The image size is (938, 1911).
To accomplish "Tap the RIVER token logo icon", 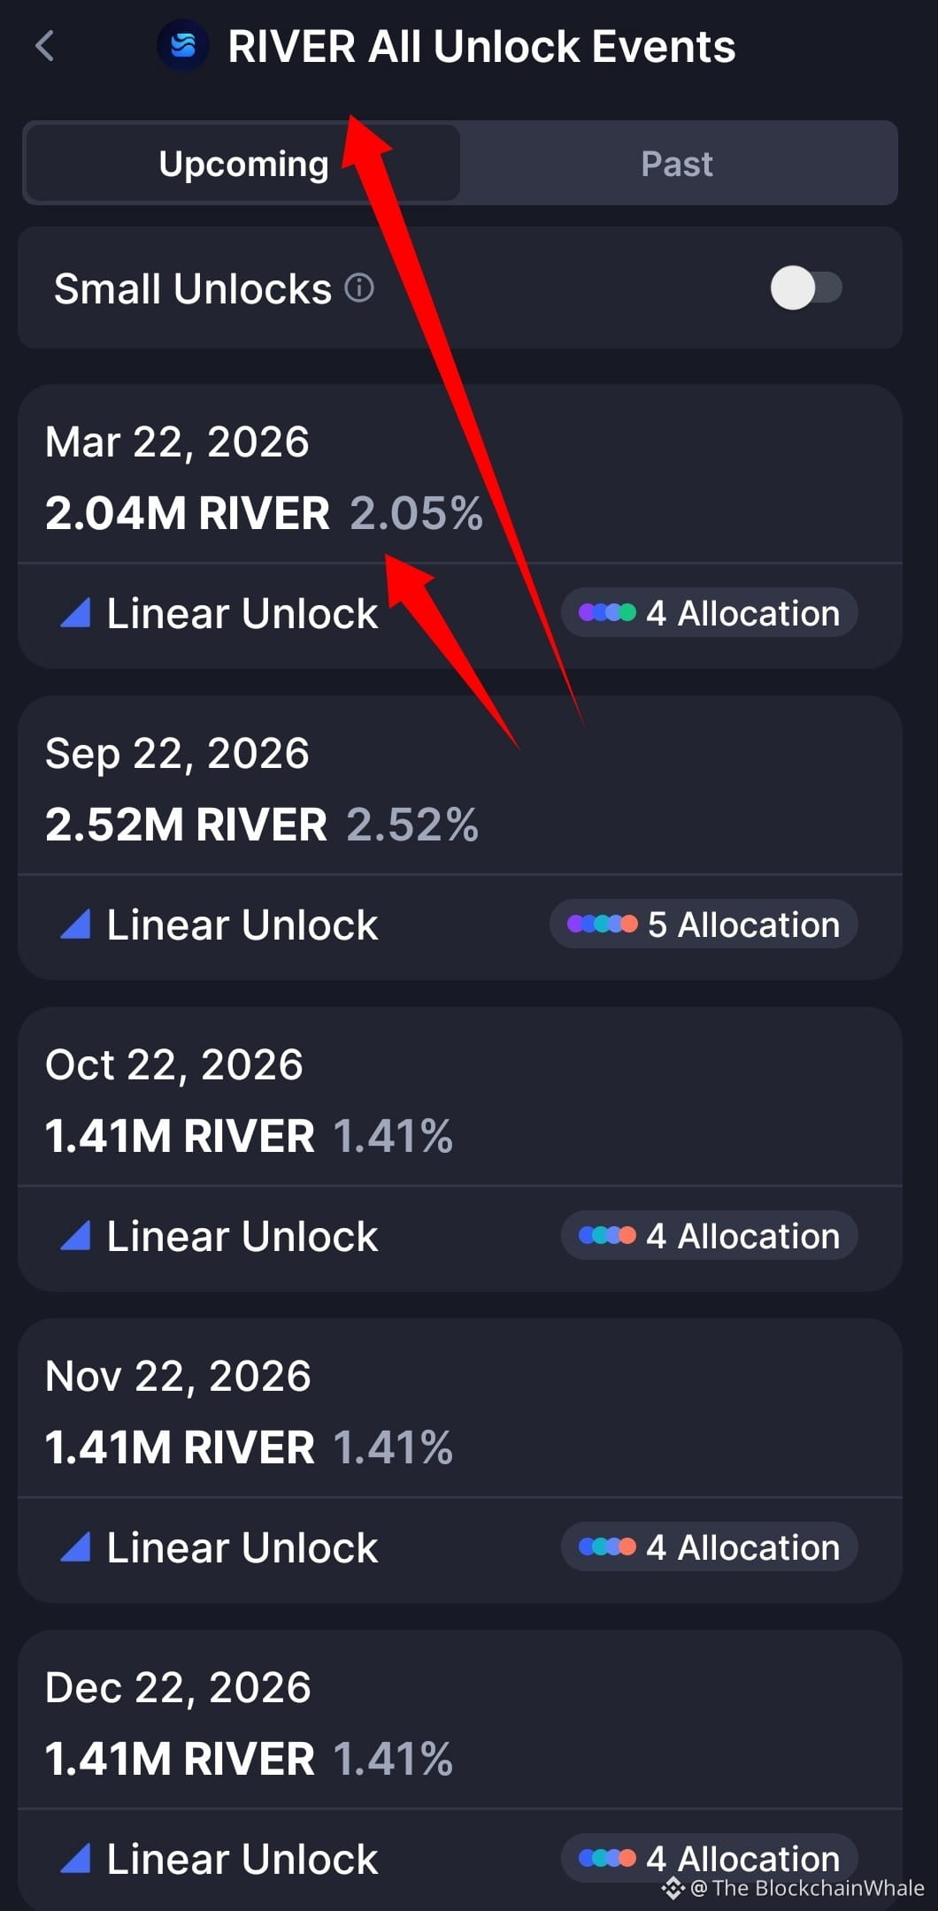I will 183,45.
